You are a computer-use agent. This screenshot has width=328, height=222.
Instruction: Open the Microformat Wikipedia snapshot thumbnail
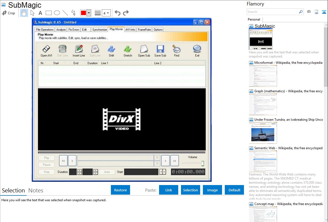[x=263, y=76]
